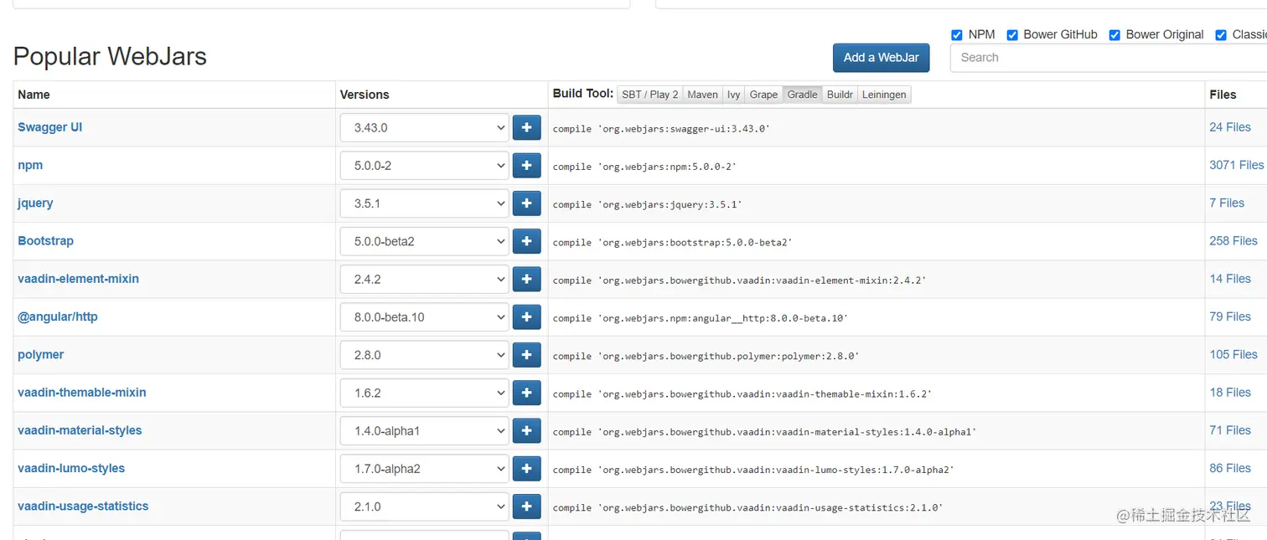Image resolution: width=1267 pixels, height=540 pixels.
Task: View the 3071 Files link for npm
Action: tap(1237, 165)
